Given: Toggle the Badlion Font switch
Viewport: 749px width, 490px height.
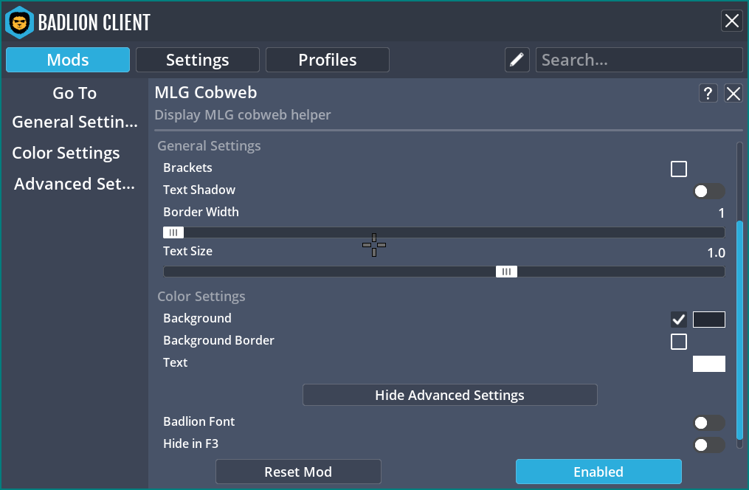Looking at the screenshot, I should coord(709,423).
